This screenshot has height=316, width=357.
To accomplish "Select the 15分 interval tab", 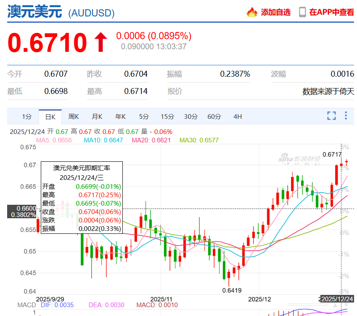I will click(167, 117).
